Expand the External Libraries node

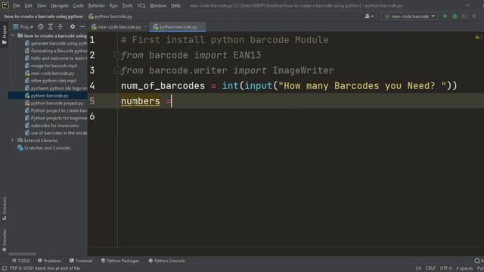[x=13, y=141]
